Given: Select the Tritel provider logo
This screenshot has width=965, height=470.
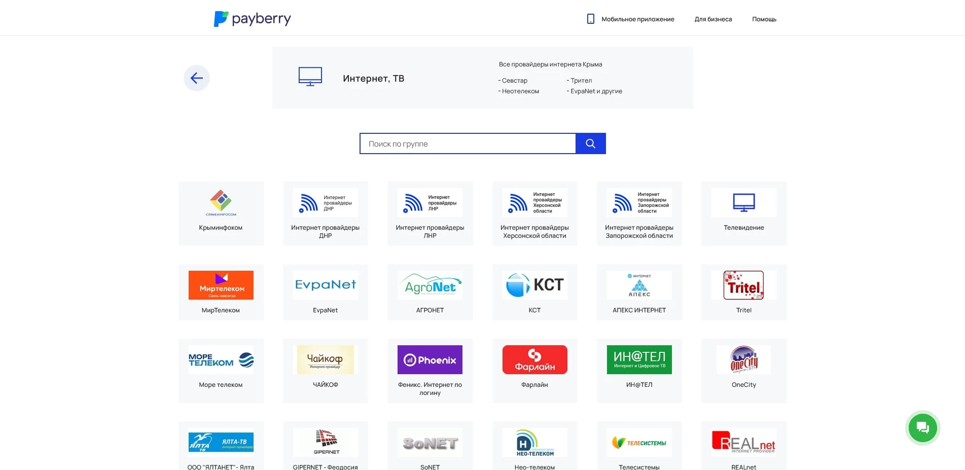Looking at the screenshot, I should point(743,285).
